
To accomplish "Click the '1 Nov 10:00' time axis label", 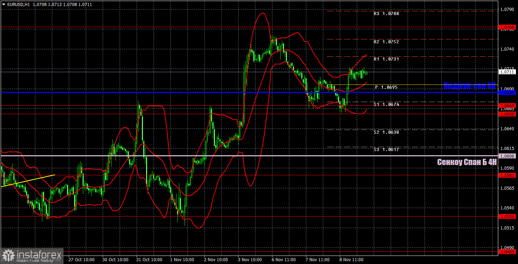I will pyautogui.click(x=182, y=260).
